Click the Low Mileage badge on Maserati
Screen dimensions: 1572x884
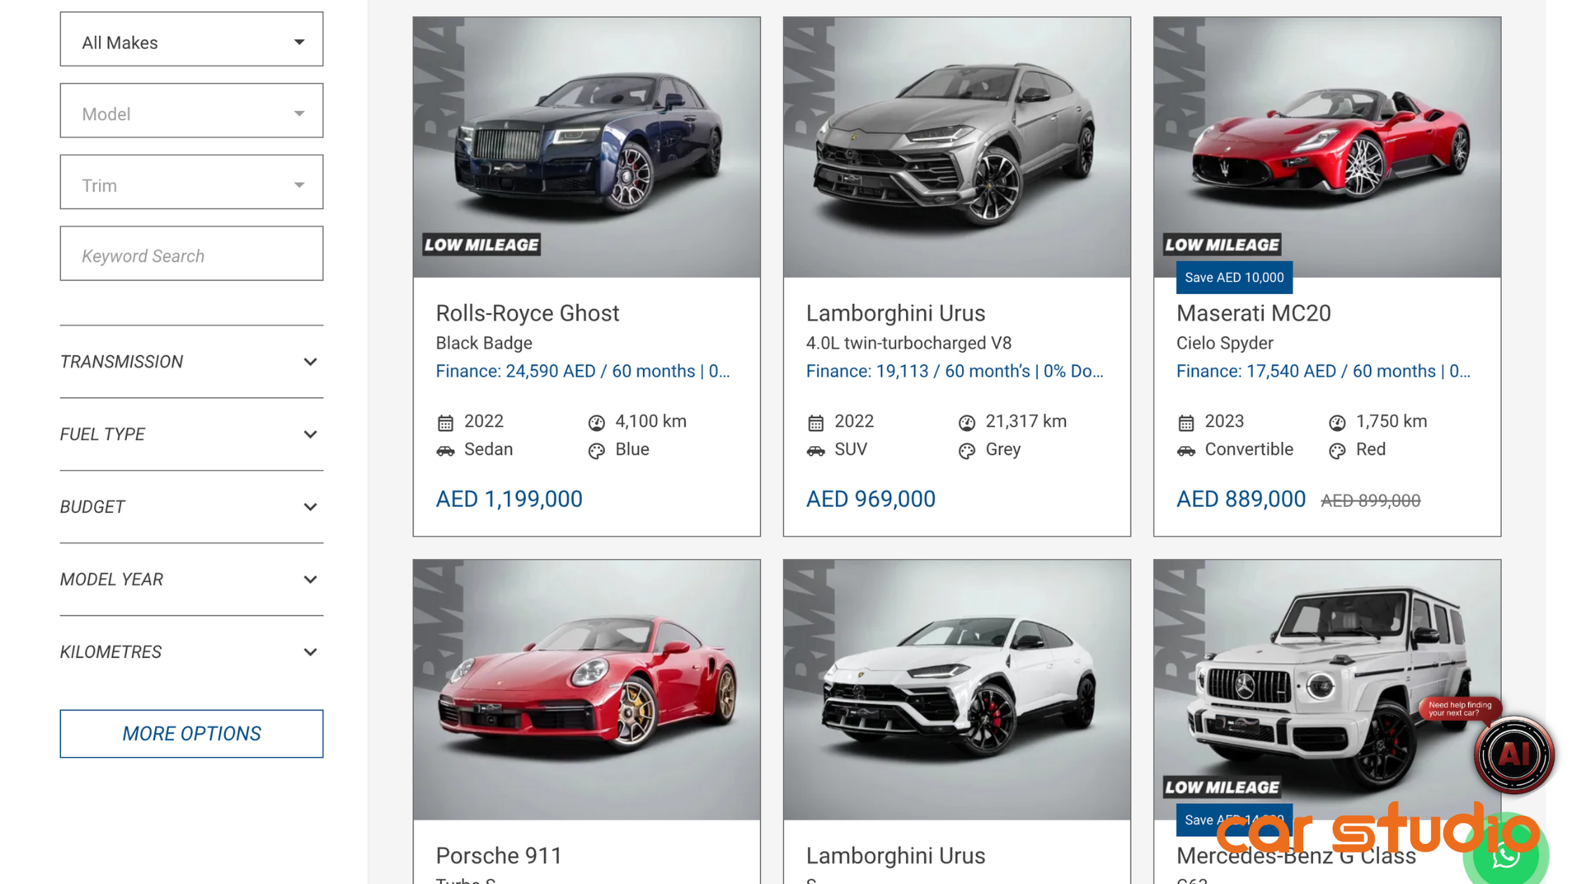click(x=1222, y=245)
